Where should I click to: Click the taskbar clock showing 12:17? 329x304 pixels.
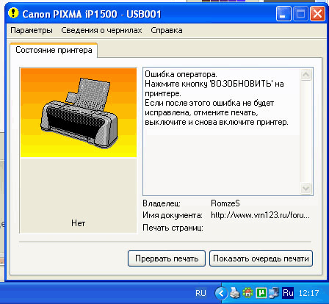tap(308, 293)
